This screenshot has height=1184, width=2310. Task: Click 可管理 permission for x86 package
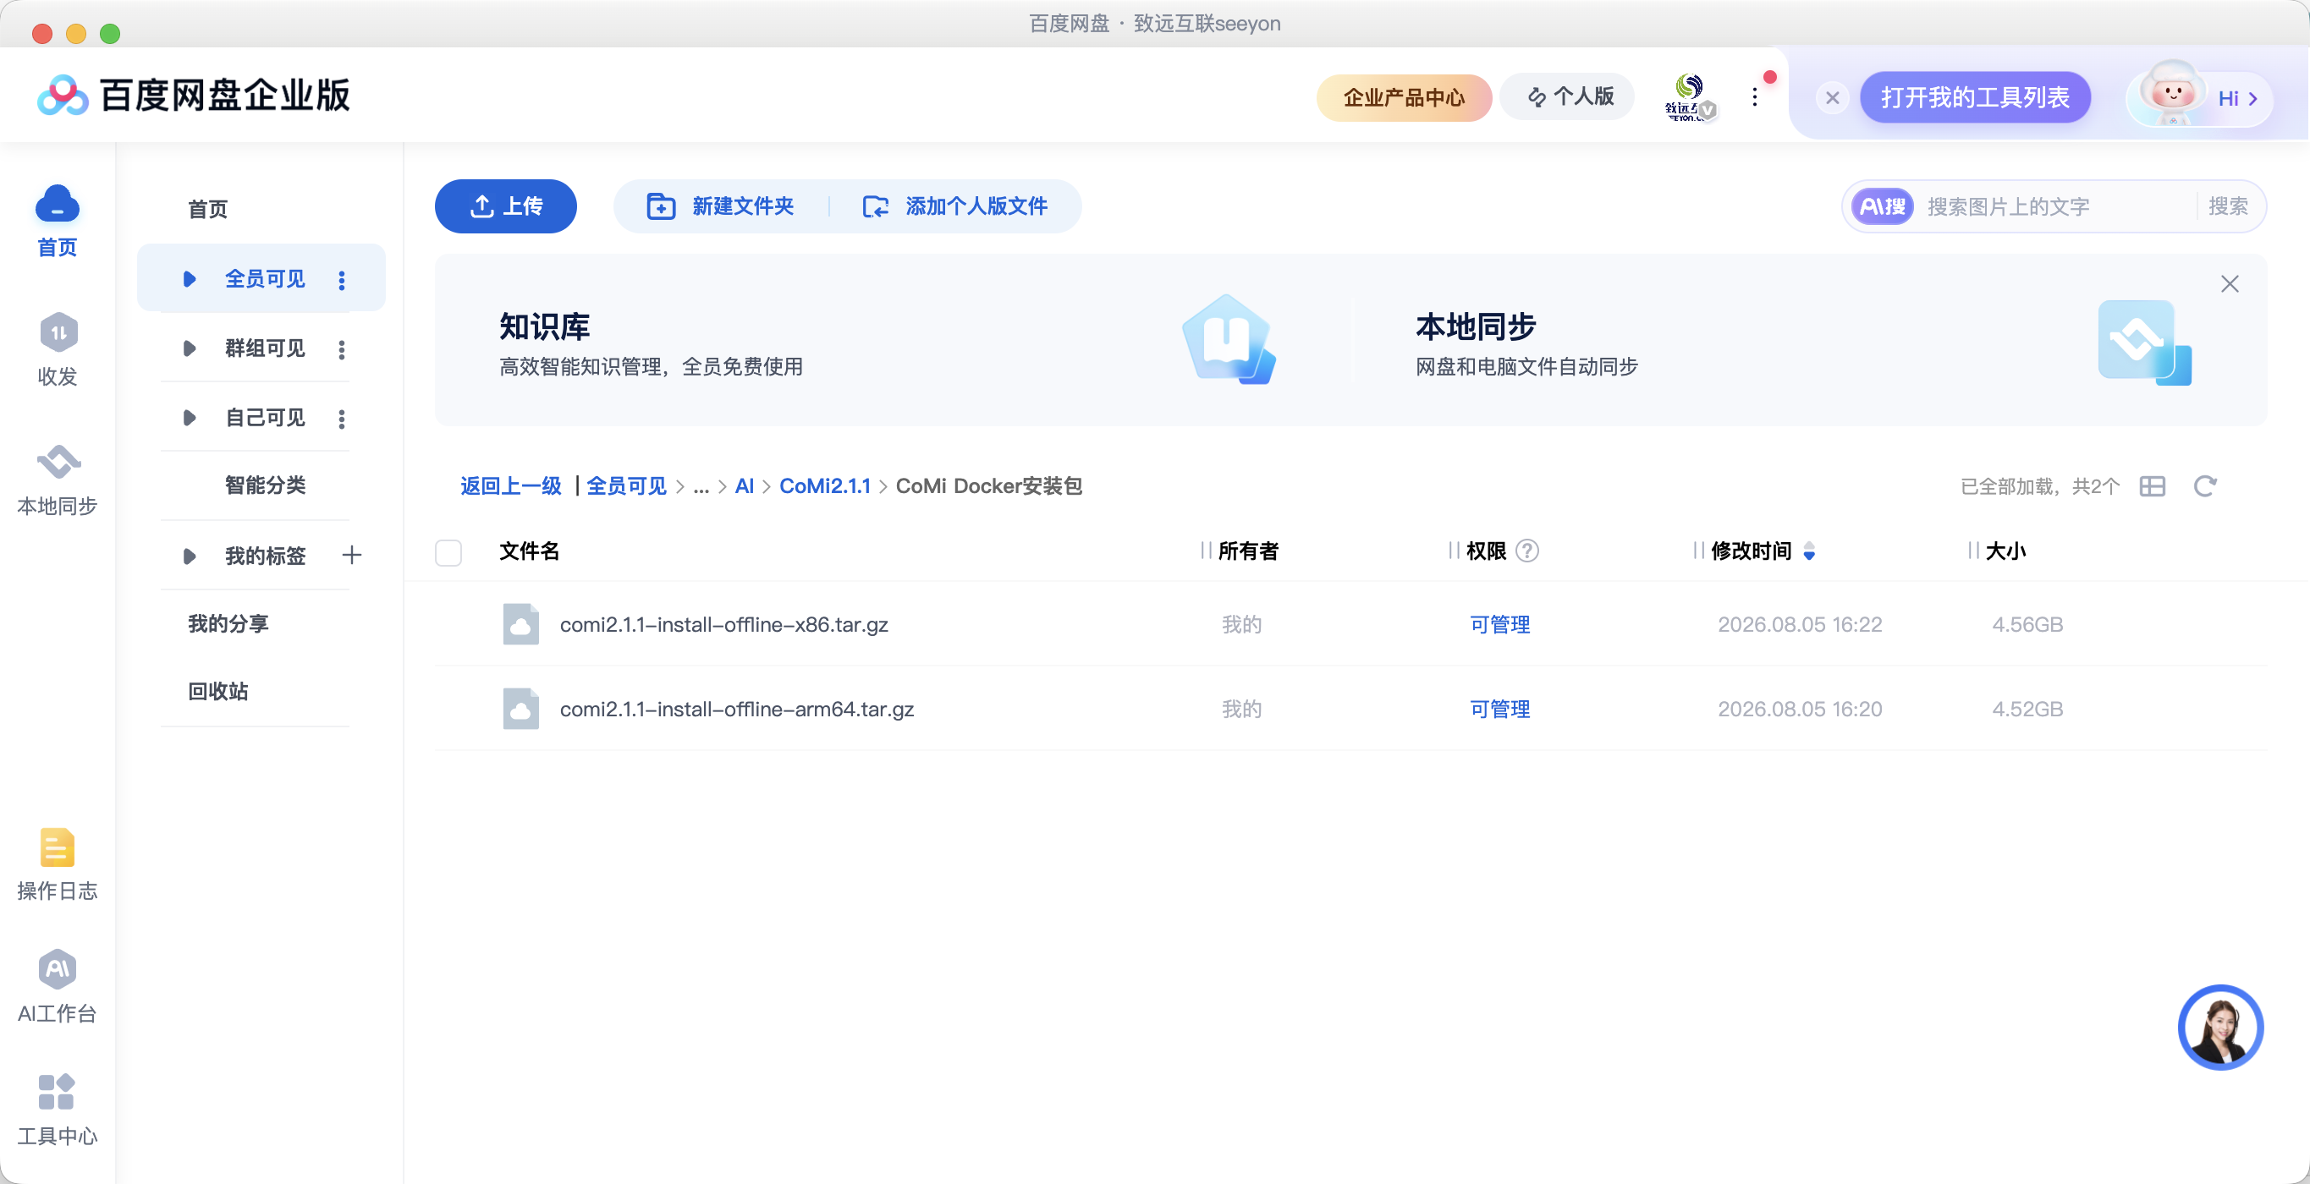(1500, 625)
